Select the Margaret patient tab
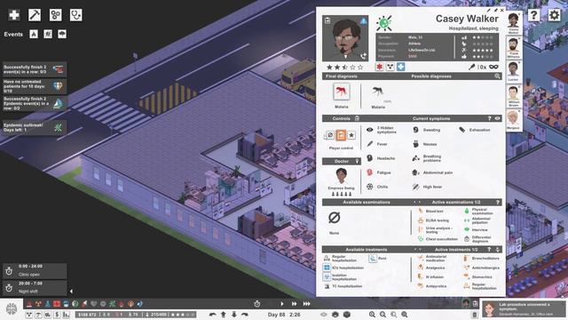This screenshot has height=320, width=568. (514, 120)
